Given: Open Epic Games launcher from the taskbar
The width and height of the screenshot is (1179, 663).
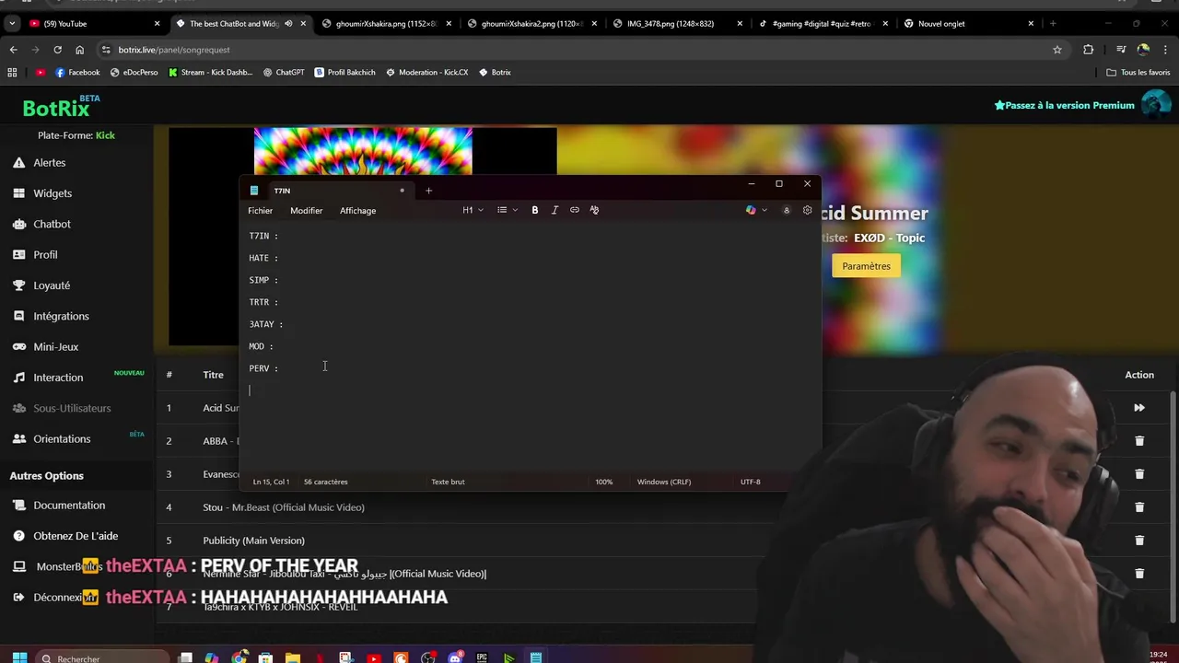Looking at the screenshot, I should [482, 657].
